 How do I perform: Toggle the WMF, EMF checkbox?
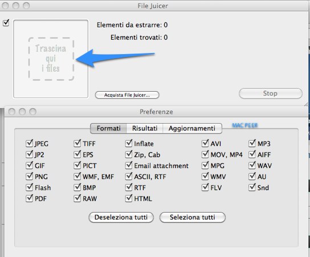point(77,176)
